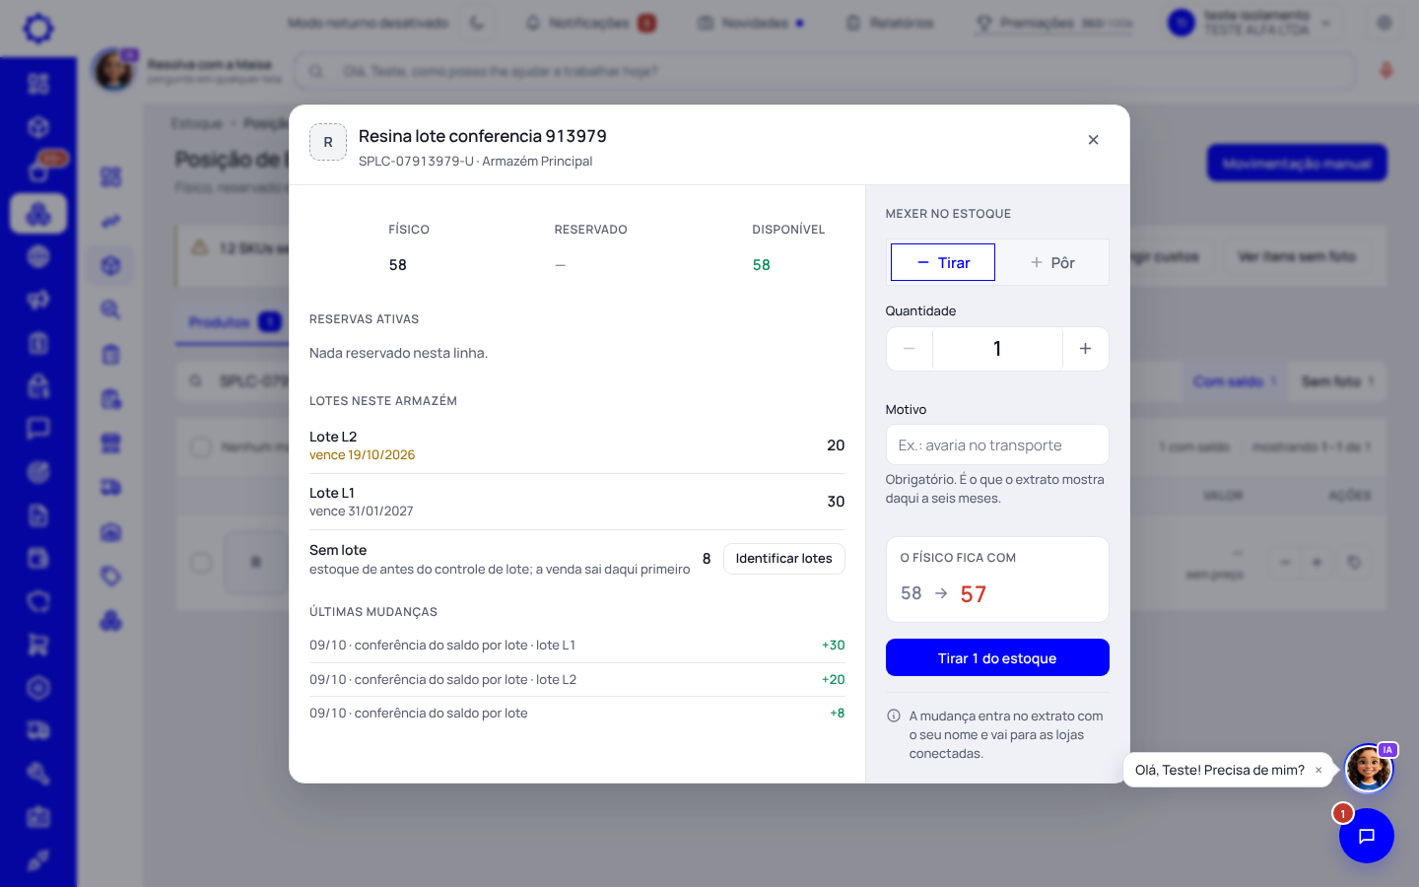Open the IA assistant avatar
The height and width of the screenshot is (887, 1419).
tap(1369, 769)
